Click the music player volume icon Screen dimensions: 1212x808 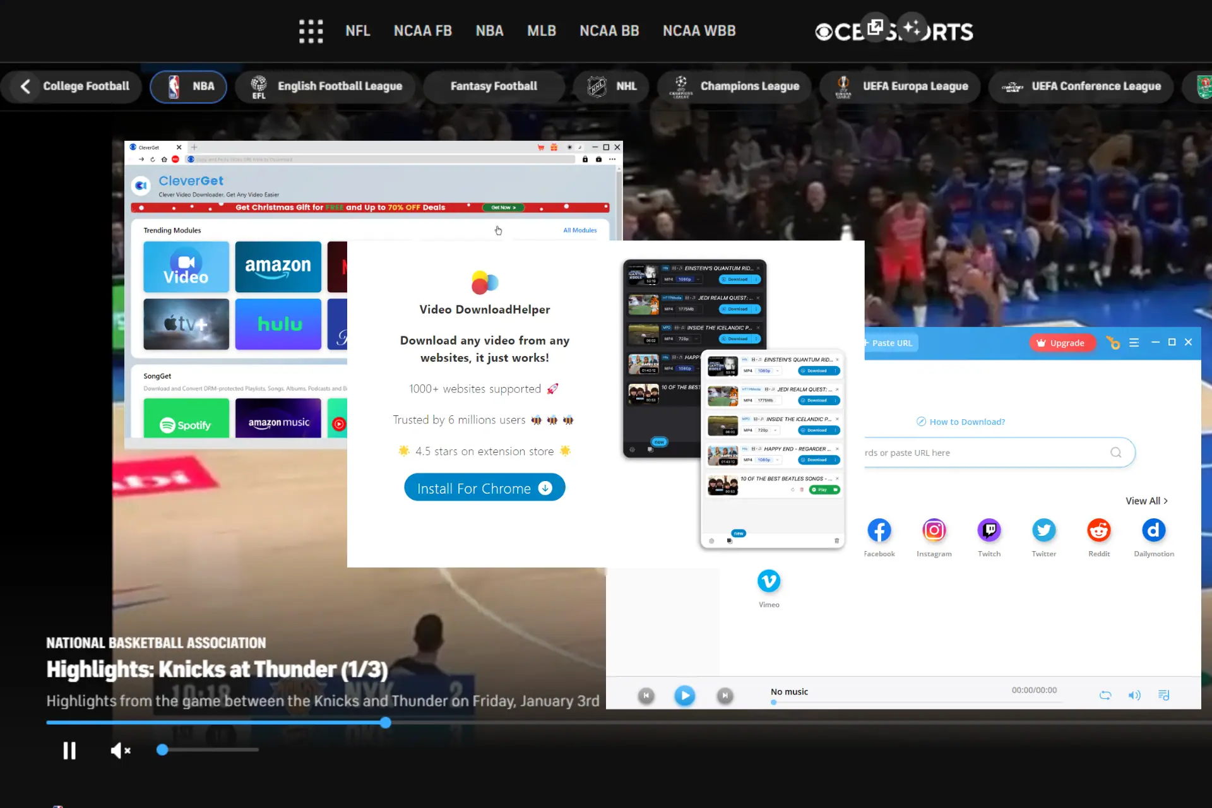pyautogui.click(x=1134, y=695)
